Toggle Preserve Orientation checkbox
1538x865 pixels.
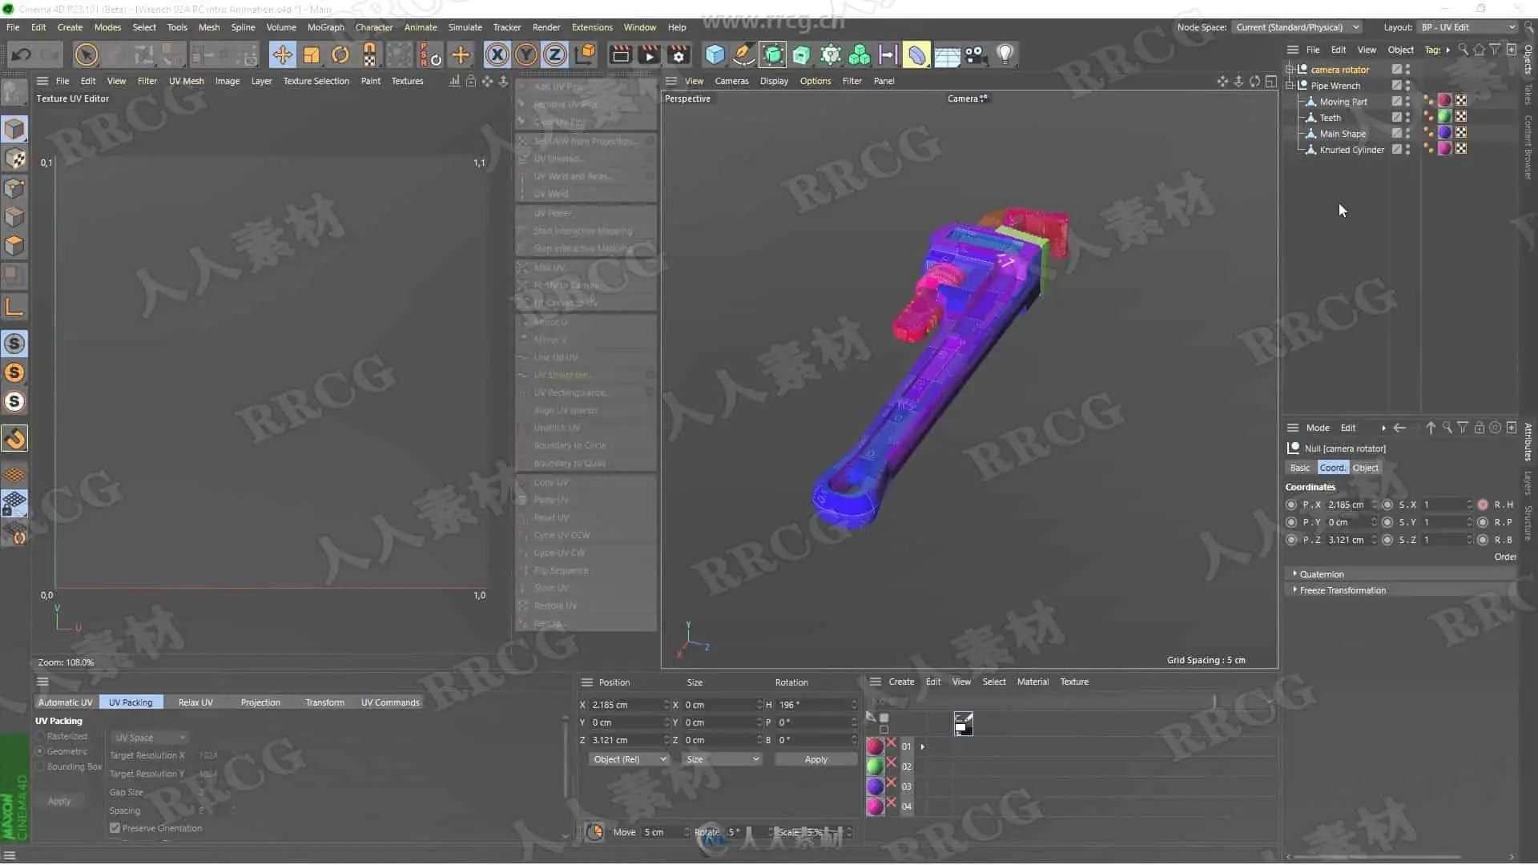[x=115, y=828]
